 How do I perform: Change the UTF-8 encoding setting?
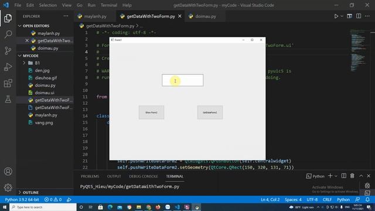[x=312, y=199]
